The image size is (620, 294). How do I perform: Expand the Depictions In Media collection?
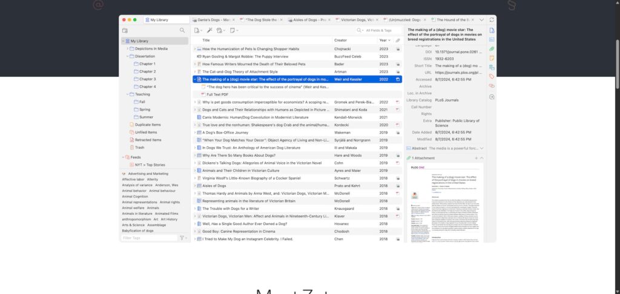128,48
